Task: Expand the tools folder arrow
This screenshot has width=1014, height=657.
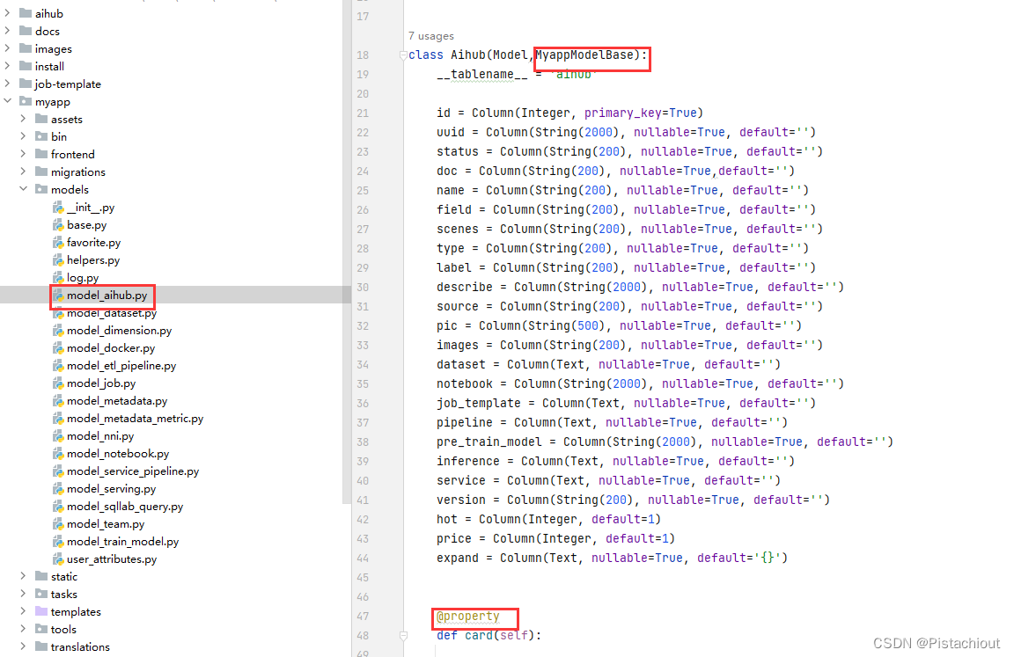Action: point(23,629)
